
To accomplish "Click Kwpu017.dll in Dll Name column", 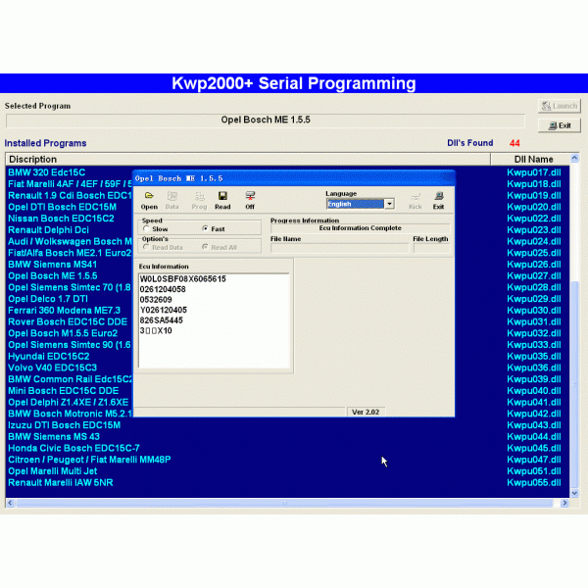I will coord(534,172).
